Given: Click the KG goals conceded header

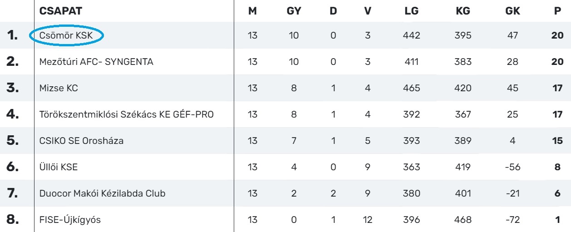Looking at the screenshot, I should click(x=463, y=11).
